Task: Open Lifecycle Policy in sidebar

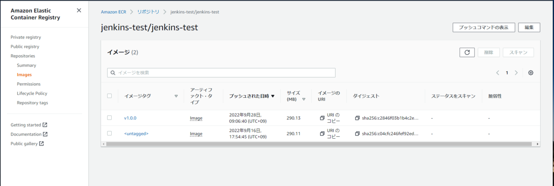Action: click(32, 93)
